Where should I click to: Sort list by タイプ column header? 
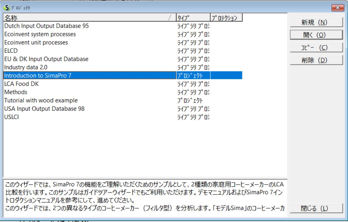pos(193,17)
